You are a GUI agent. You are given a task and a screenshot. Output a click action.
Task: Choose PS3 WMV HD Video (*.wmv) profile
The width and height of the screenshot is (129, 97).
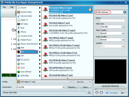(67, 62)
